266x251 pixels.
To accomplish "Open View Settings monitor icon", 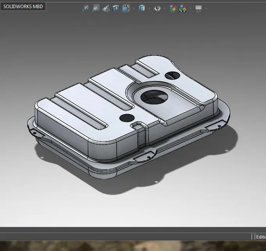I will (x=199, y=8).
